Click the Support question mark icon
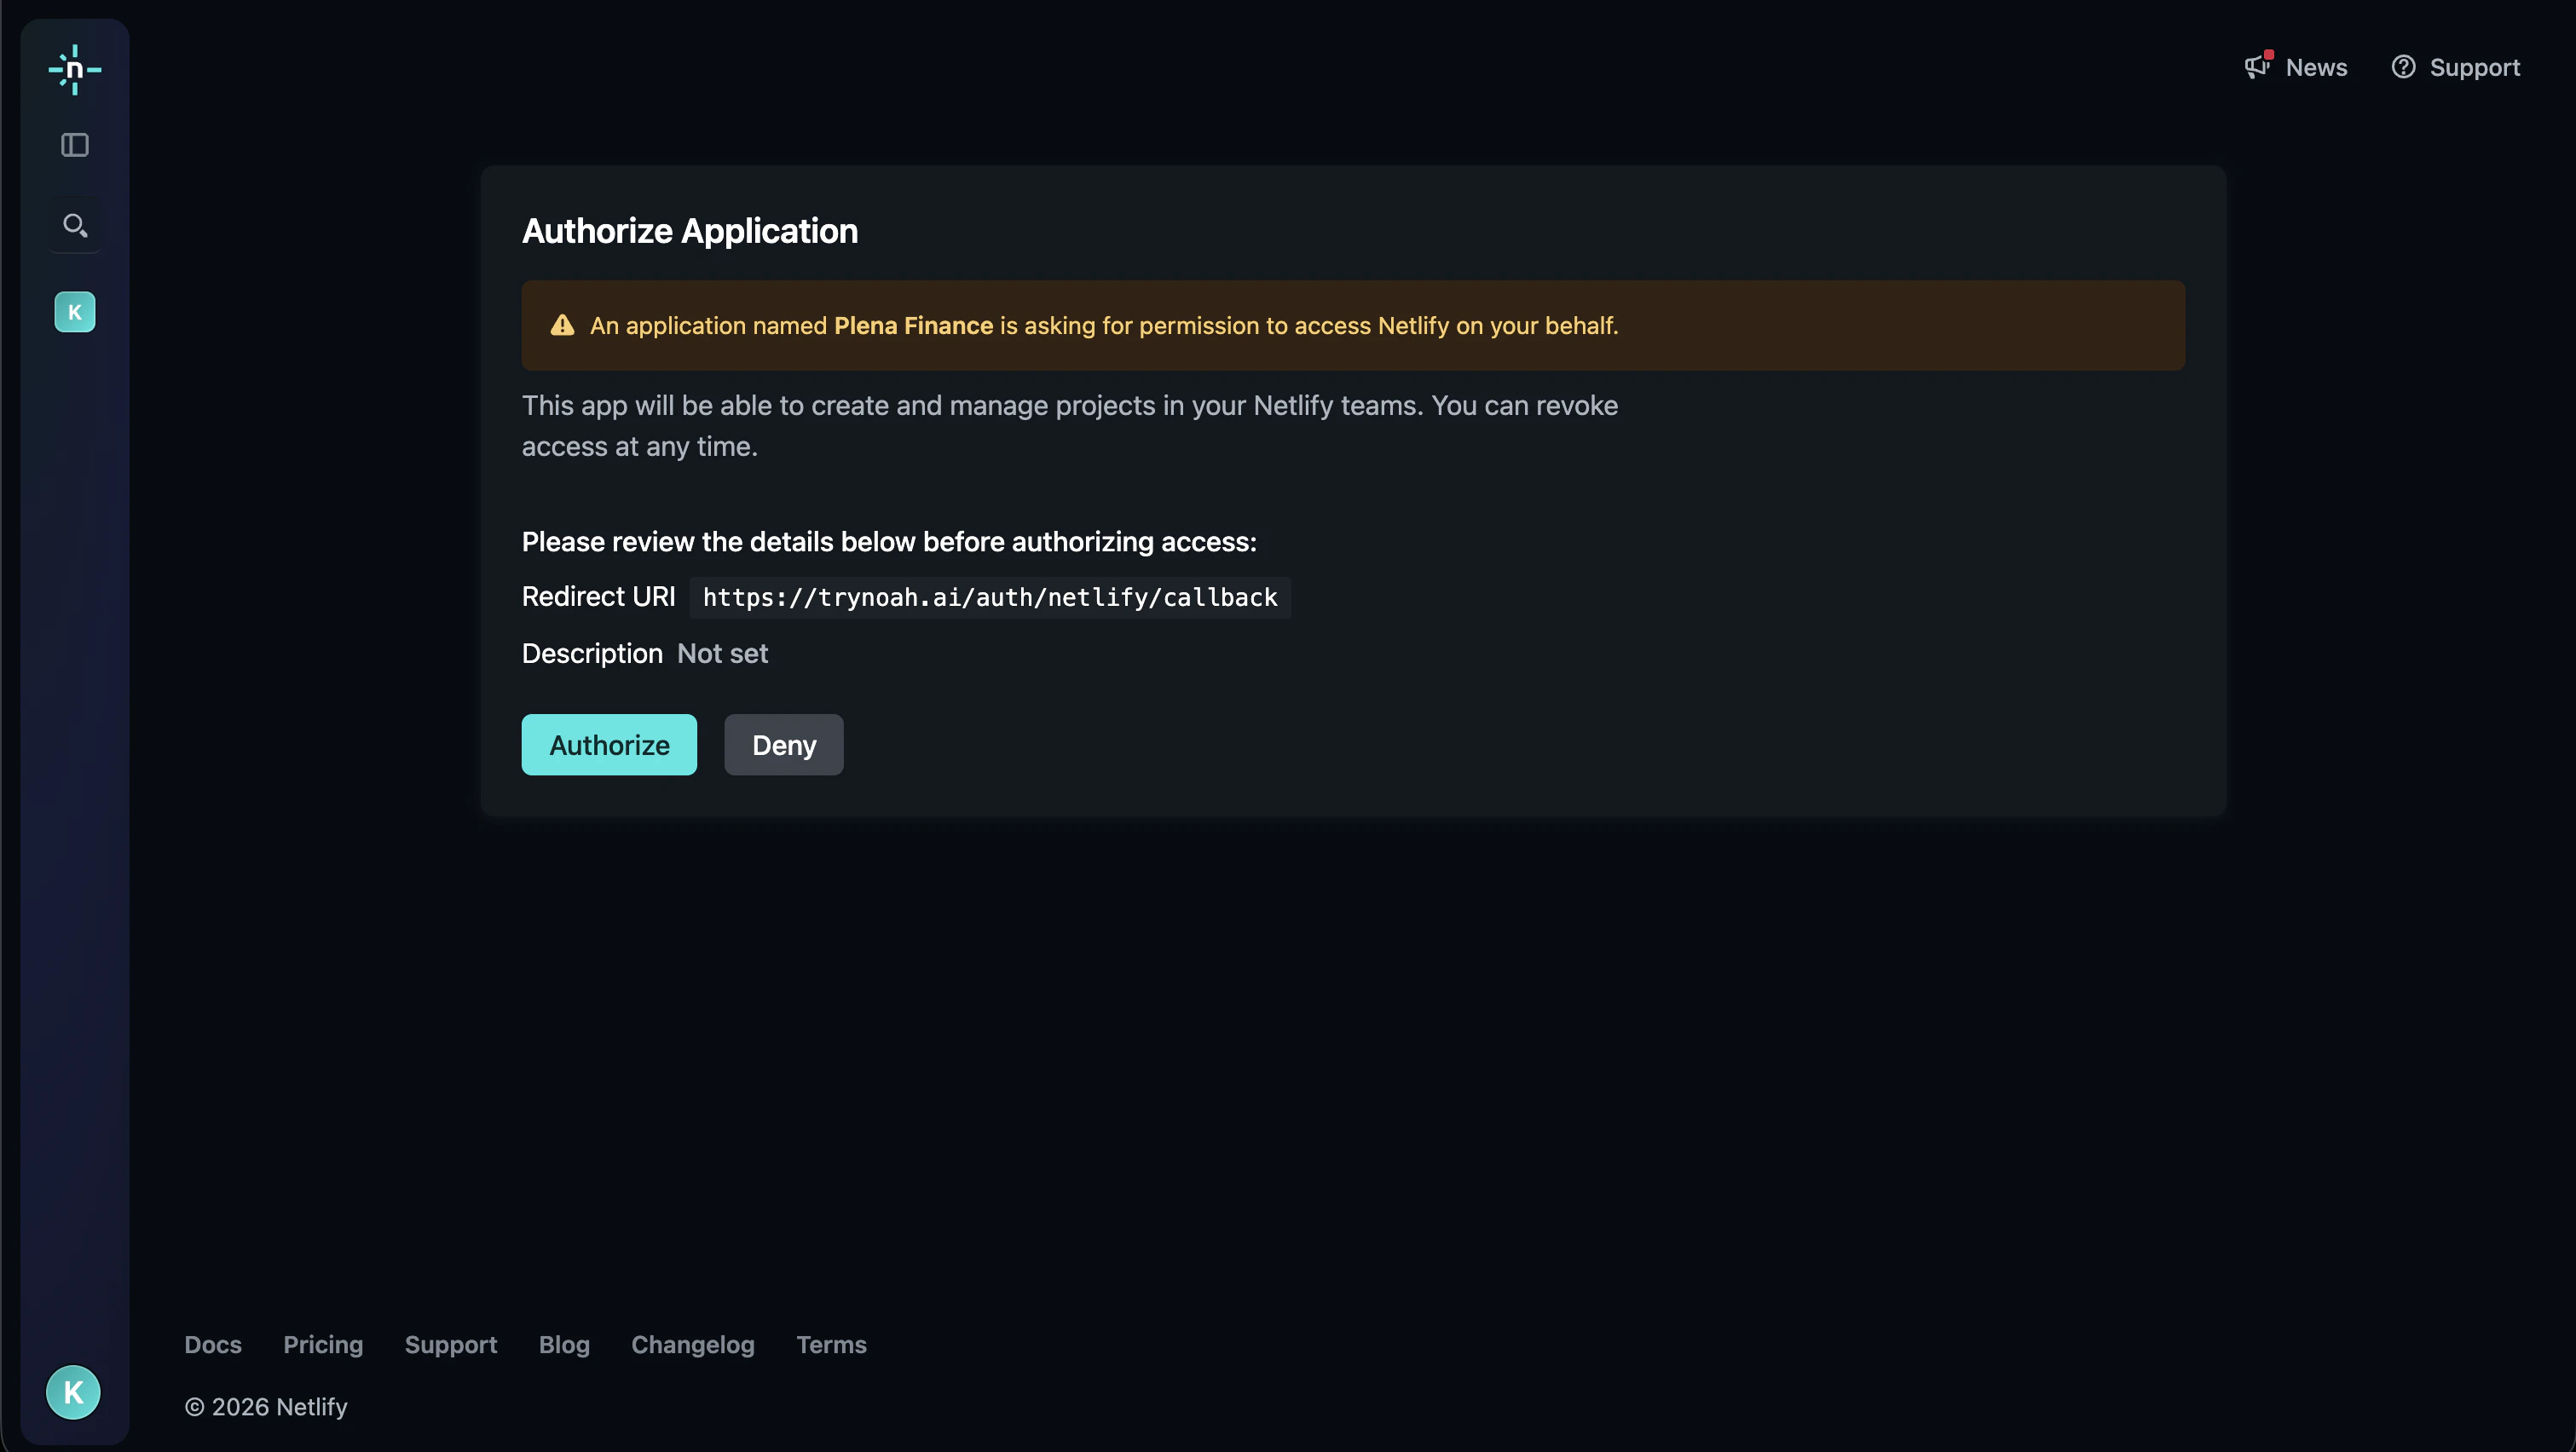The image size is (2576, 1452). [x=2405, y=66]
